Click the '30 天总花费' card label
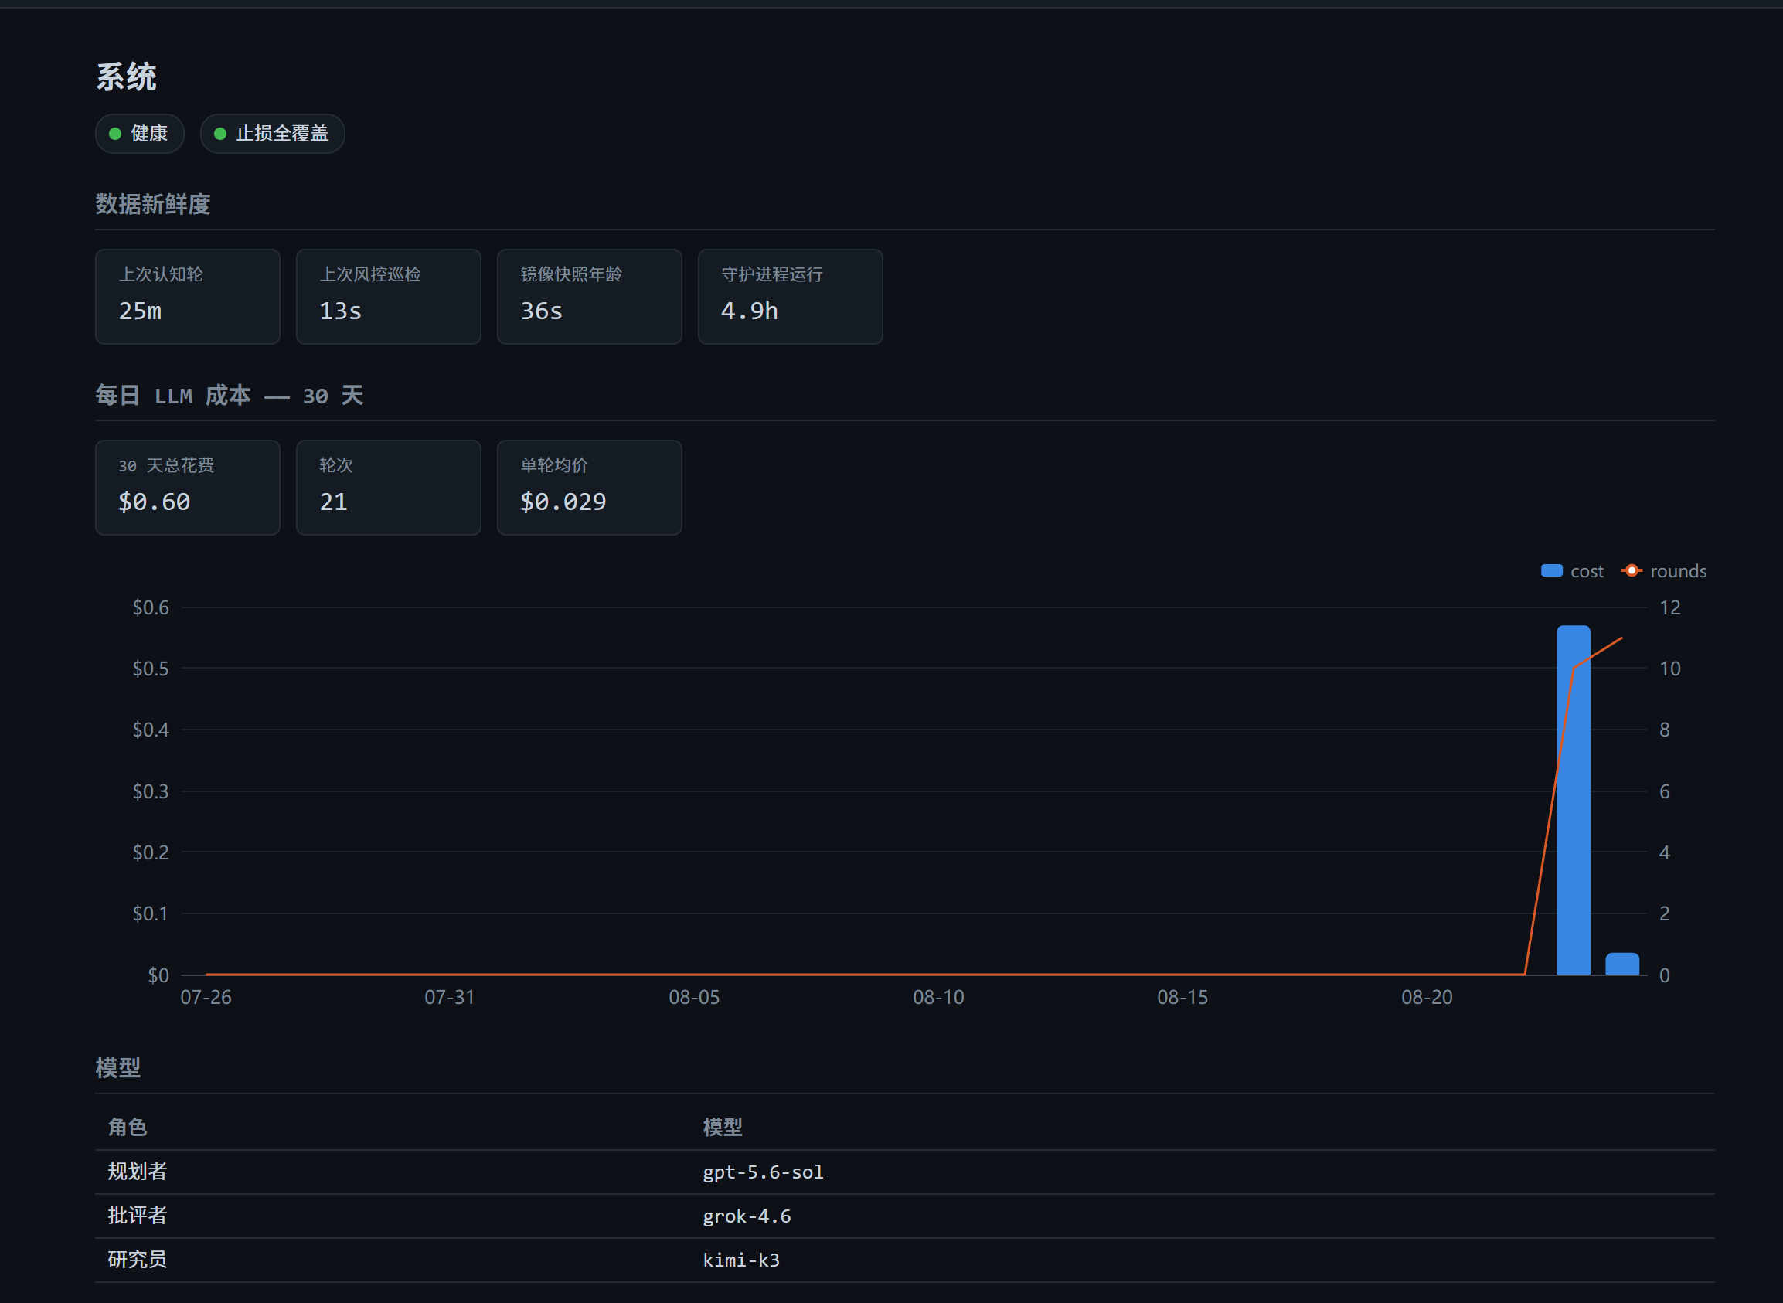 [166, 465]
